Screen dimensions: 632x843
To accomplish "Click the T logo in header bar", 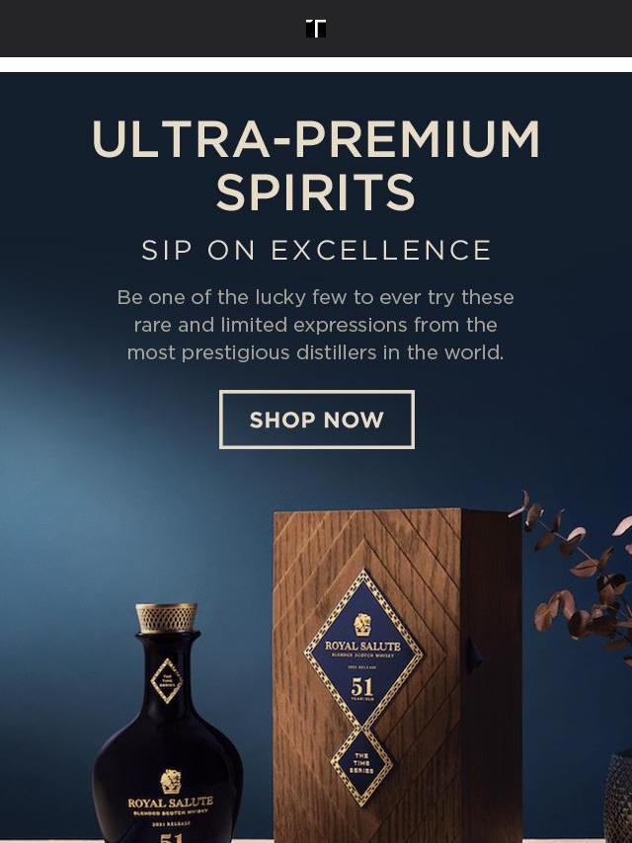I will [x=316, y=29].
